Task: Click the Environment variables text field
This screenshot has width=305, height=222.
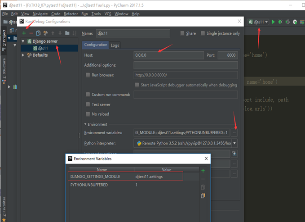Action: pos(181,133)
